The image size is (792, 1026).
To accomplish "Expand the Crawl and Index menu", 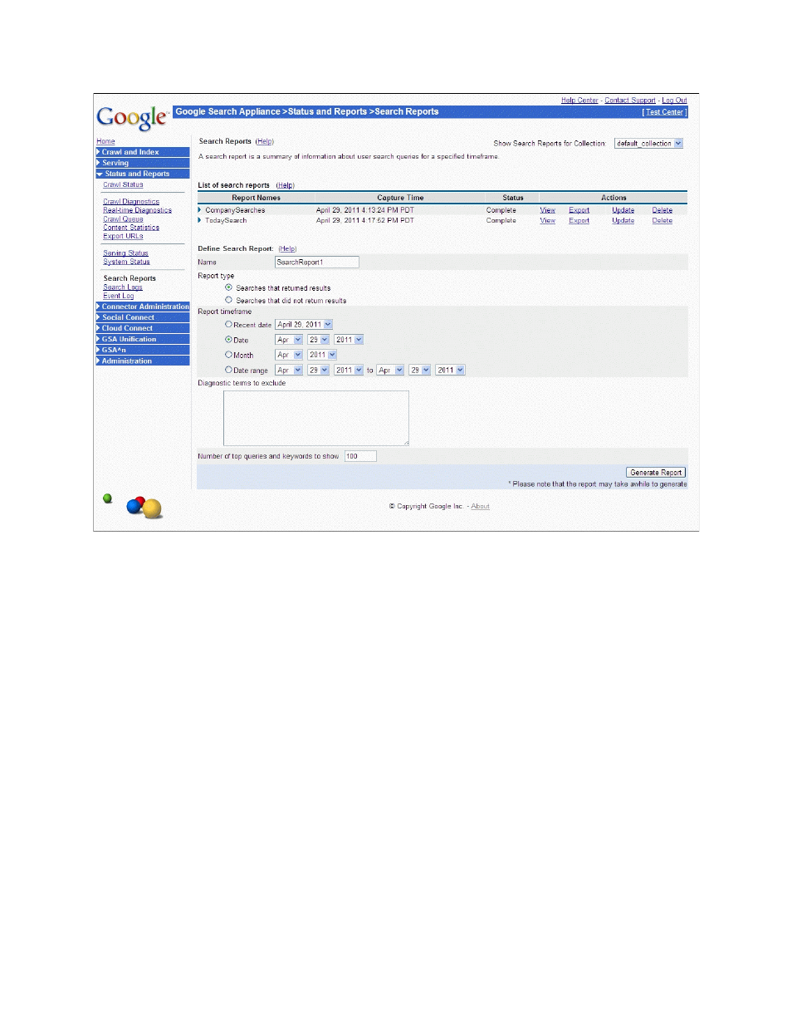I will tap(143, 152).
